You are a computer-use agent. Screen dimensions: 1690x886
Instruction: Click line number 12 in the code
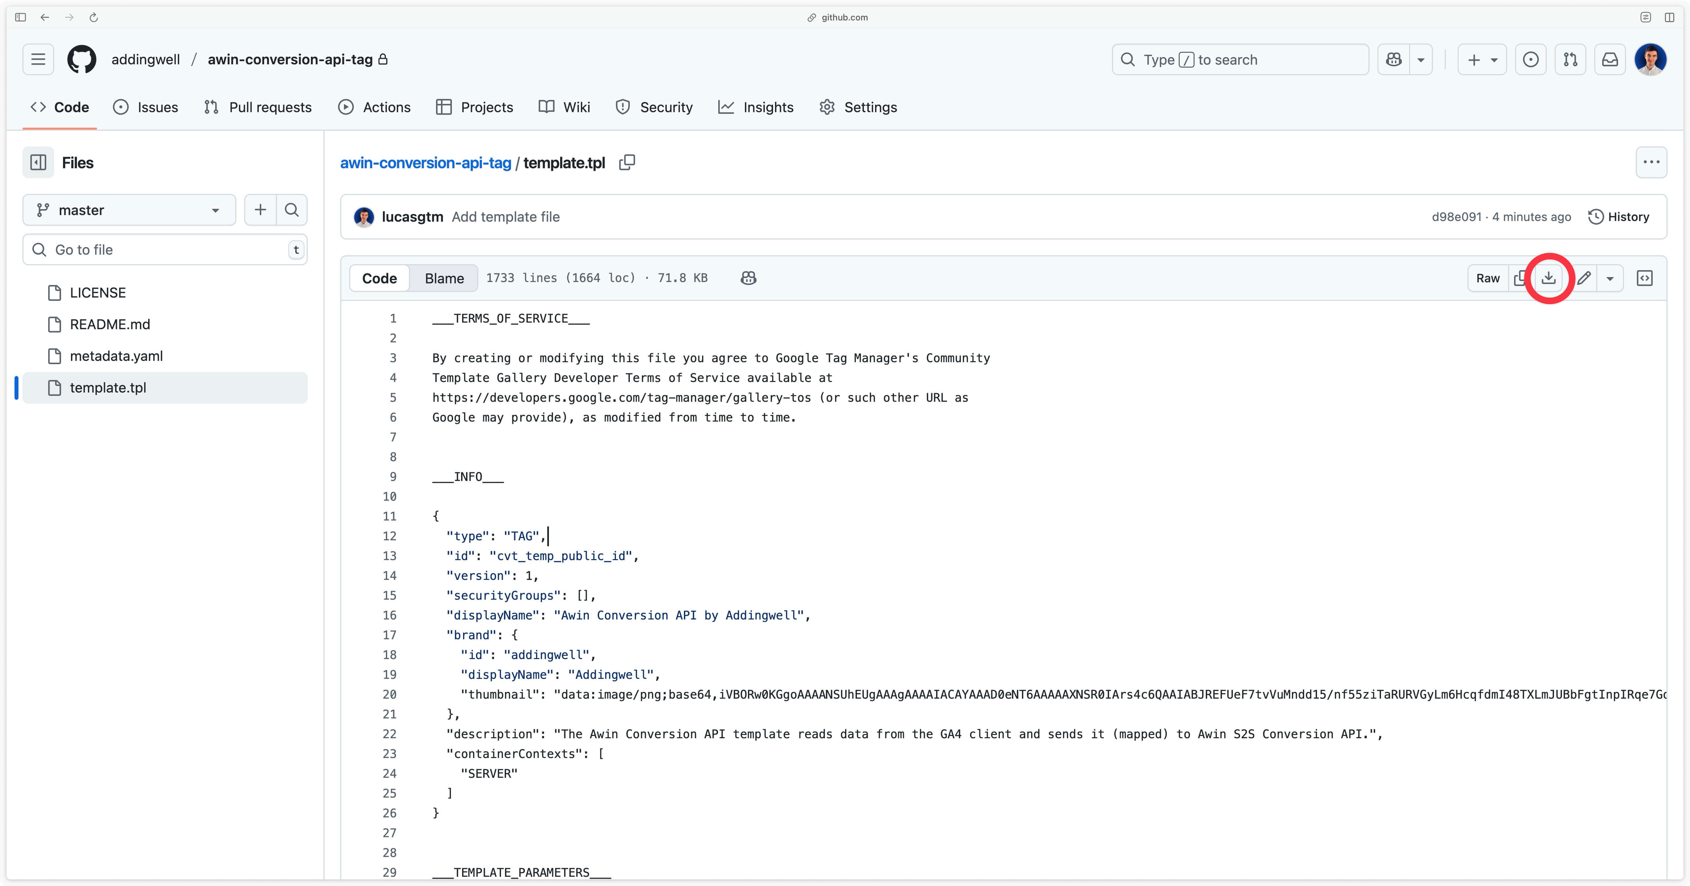(x=390, y=536)
